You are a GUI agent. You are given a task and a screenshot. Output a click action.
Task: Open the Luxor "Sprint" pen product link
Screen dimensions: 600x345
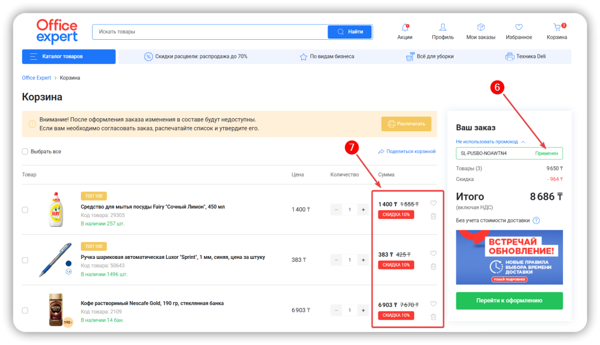tap(173, 257)
